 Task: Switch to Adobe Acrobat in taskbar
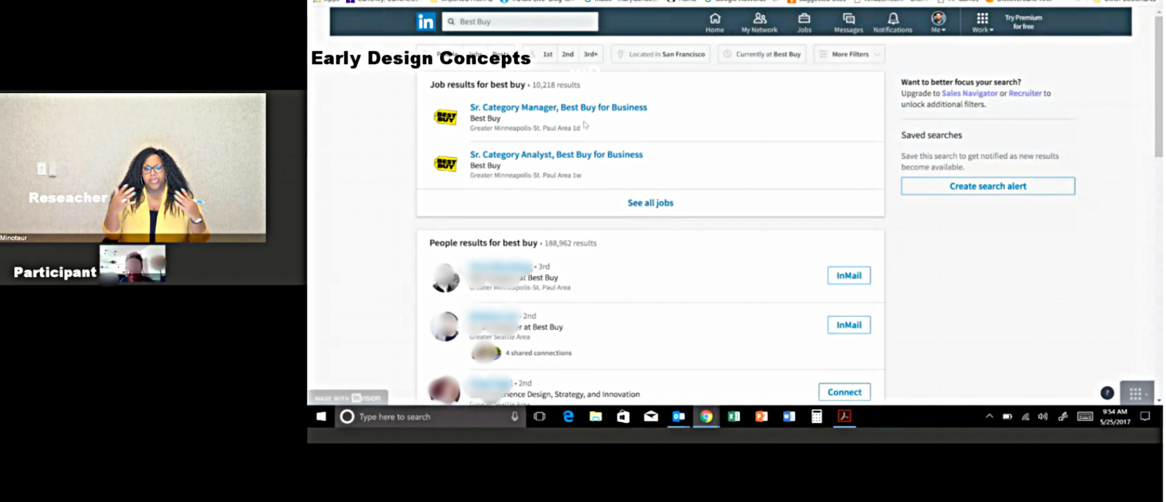[x=844, y=417]
